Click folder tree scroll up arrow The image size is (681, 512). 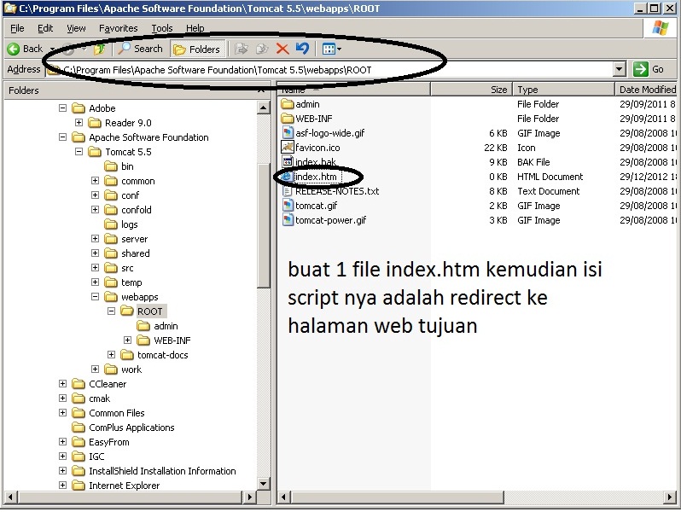263,108
